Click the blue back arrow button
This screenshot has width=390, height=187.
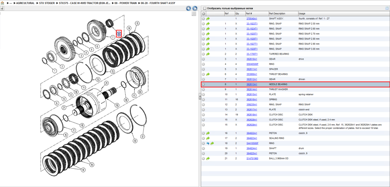pyautogui.click(x=189, y=8)
